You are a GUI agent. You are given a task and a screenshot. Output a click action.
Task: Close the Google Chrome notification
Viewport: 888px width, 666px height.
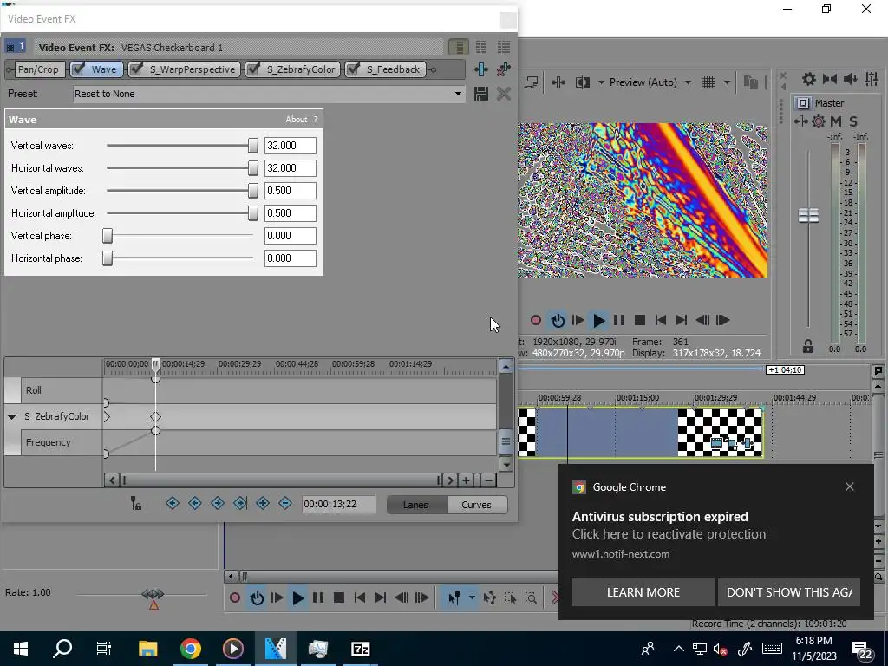point(850,487)
